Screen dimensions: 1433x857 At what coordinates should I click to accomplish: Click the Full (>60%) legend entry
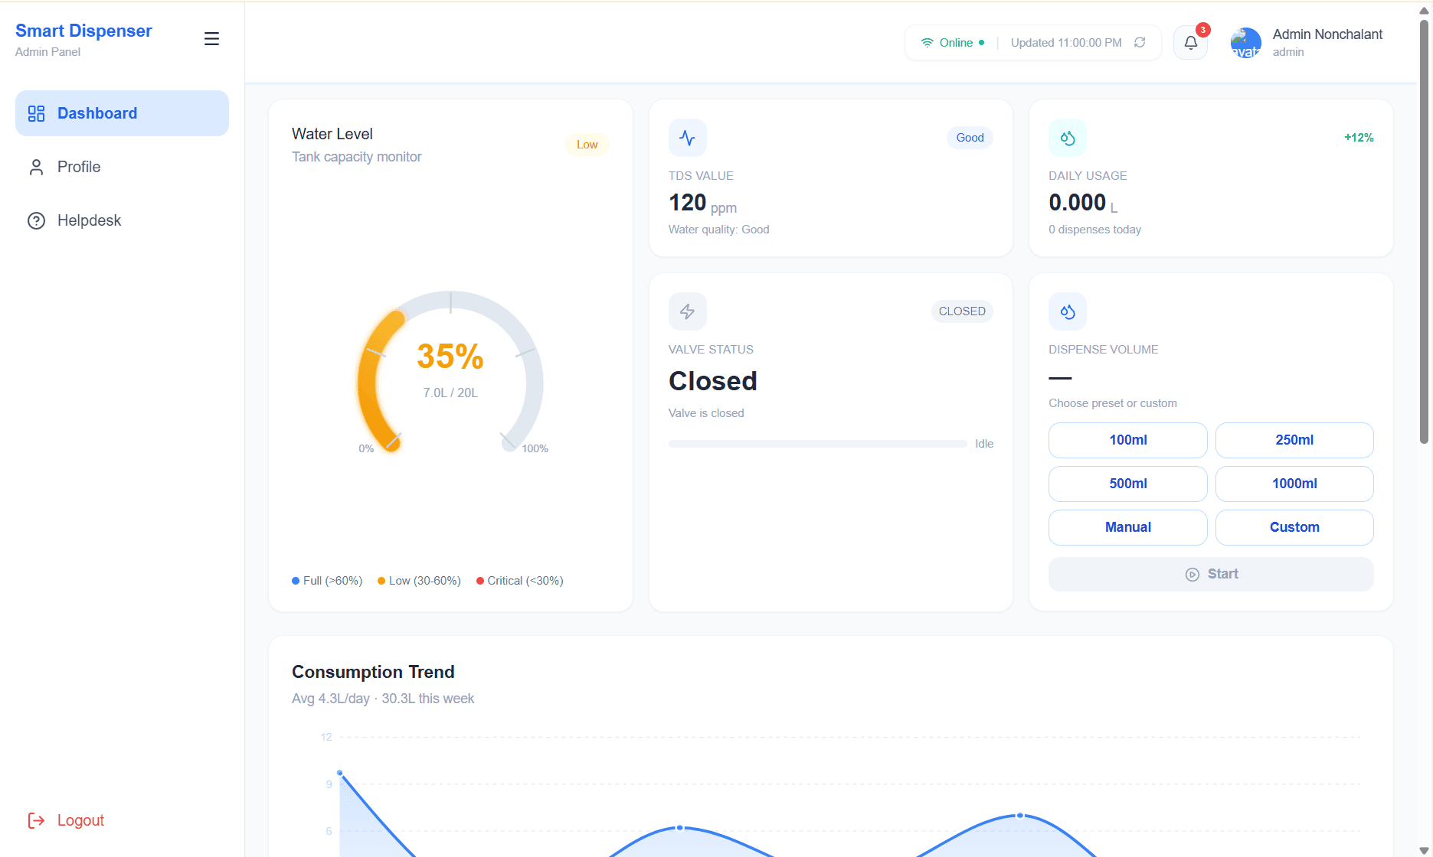[327, 581]
